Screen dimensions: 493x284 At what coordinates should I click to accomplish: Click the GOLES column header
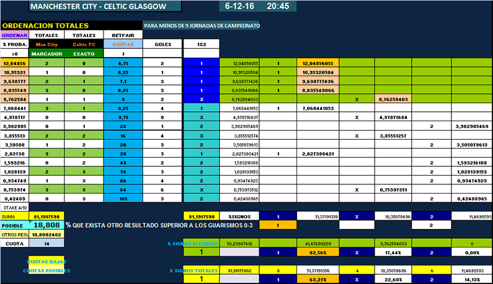pos(162,45)
